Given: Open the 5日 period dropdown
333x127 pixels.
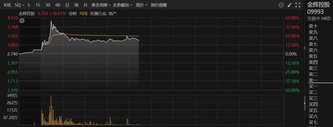Looking at the screenshot, I should [x=20, y=5].
